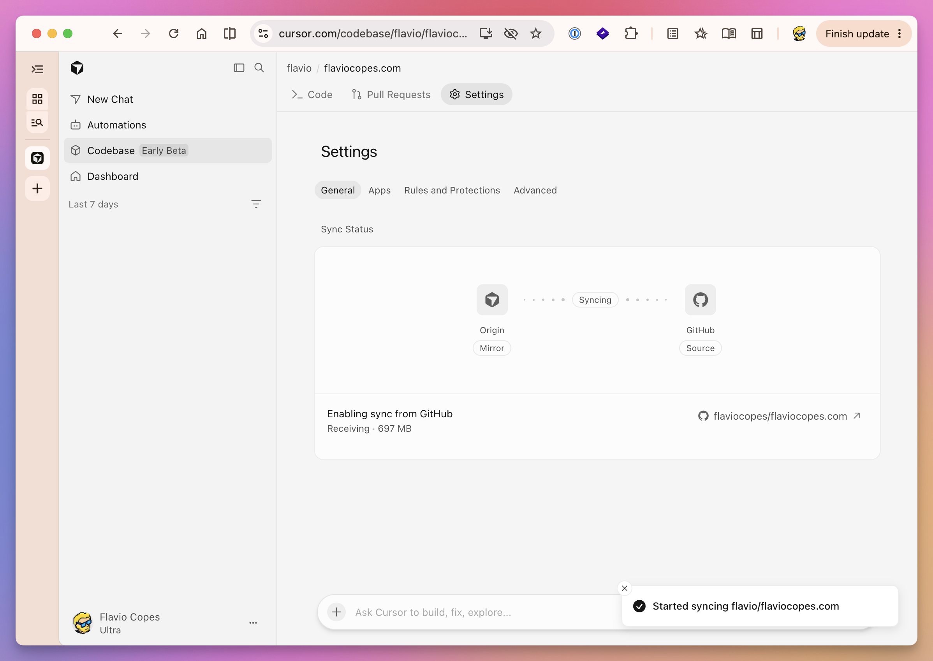
Task: Click the Cursor logo in sidebar
Action: (77, 68)
